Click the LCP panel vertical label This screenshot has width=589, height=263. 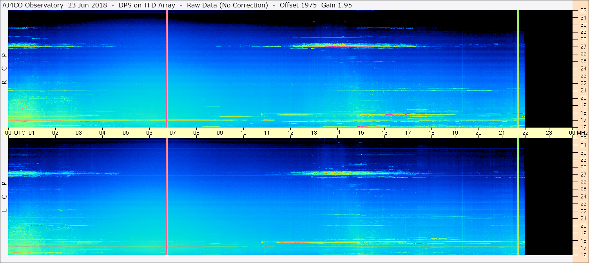click(x=4, y=197)
